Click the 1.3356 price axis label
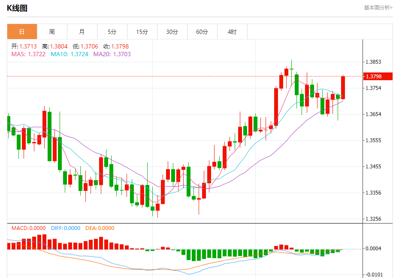Image resolution: width=396 pixels, height=278 pixels. 373,193
